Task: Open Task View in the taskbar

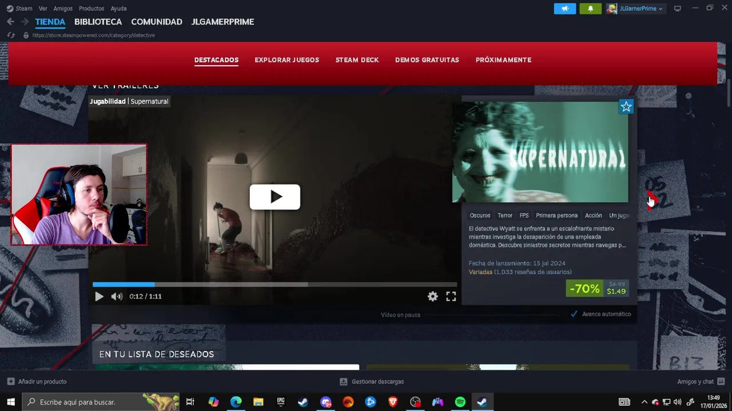Action: (x=190, y=402)
